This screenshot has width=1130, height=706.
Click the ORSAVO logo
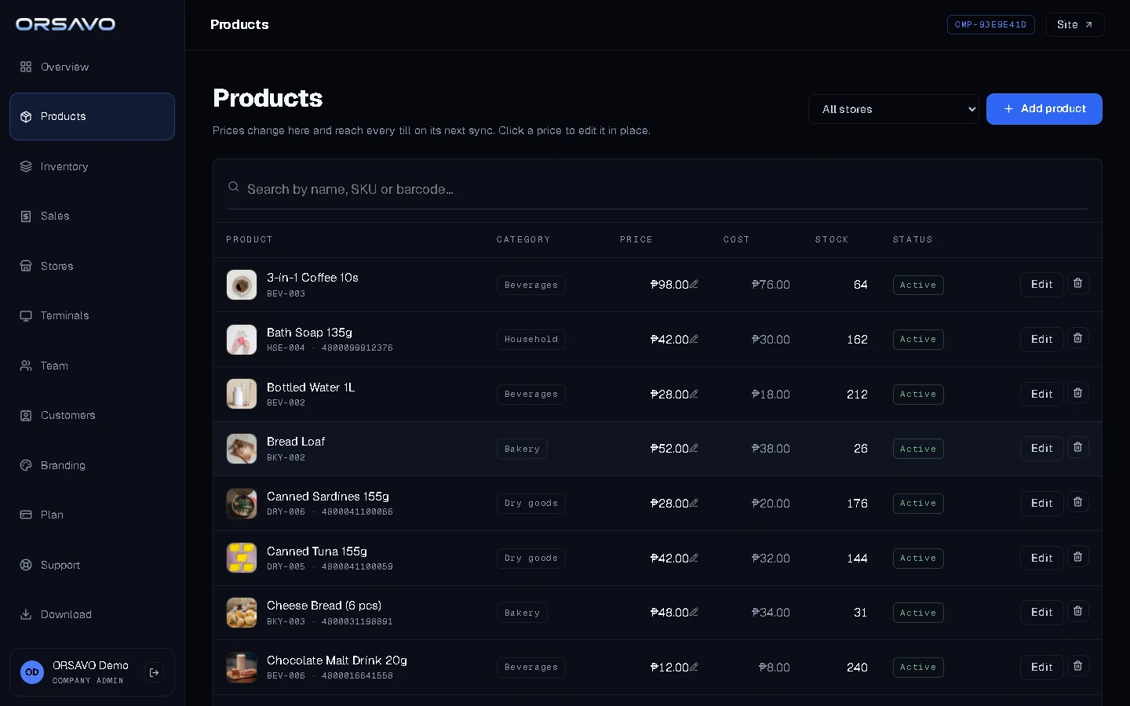click(x=66, y=24)
